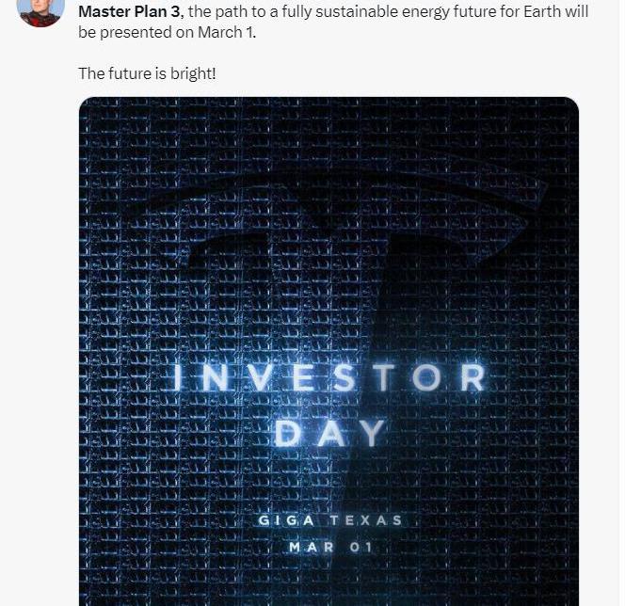Click the glowing "INVESTOR" word on poster
This screenshot has width=625, height=606.
point(328,378)
